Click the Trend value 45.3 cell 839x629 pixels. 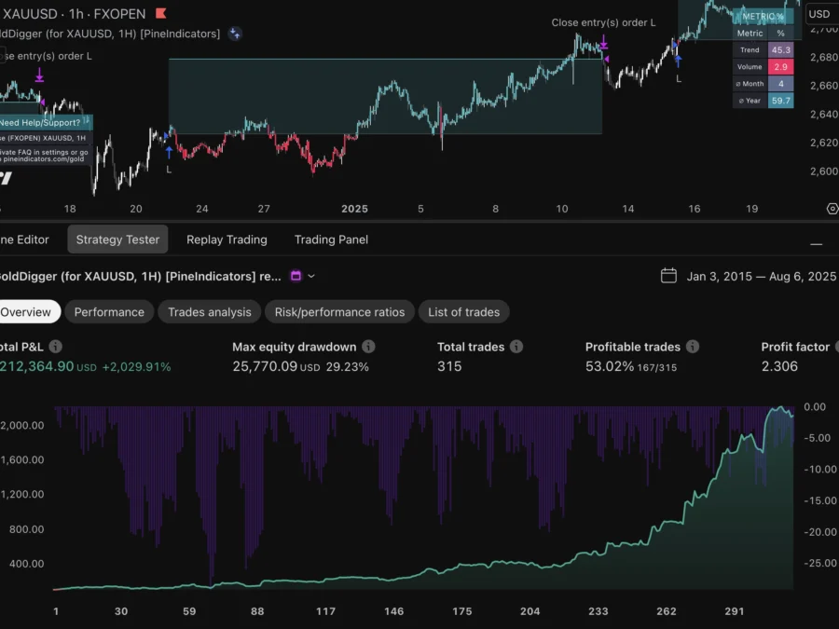780,49
